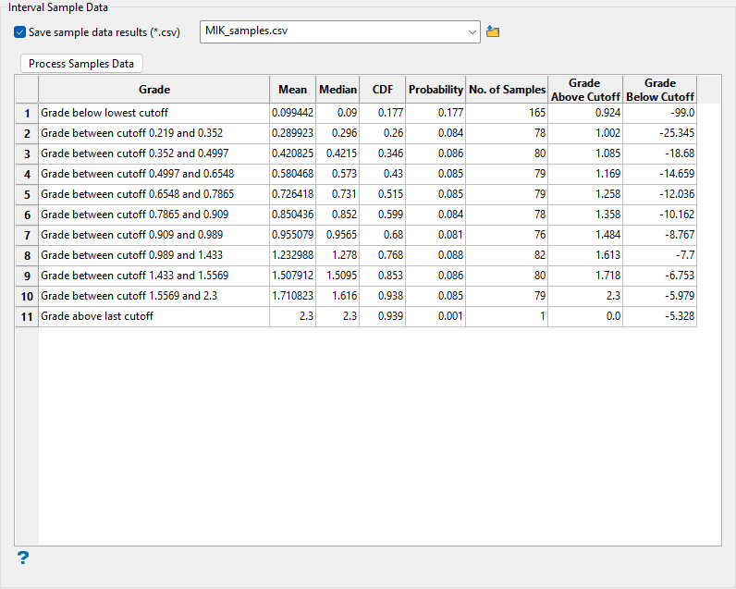Select the table corner select-all box
This screenshot has width=736, height=589.
[x=27, y=90]
